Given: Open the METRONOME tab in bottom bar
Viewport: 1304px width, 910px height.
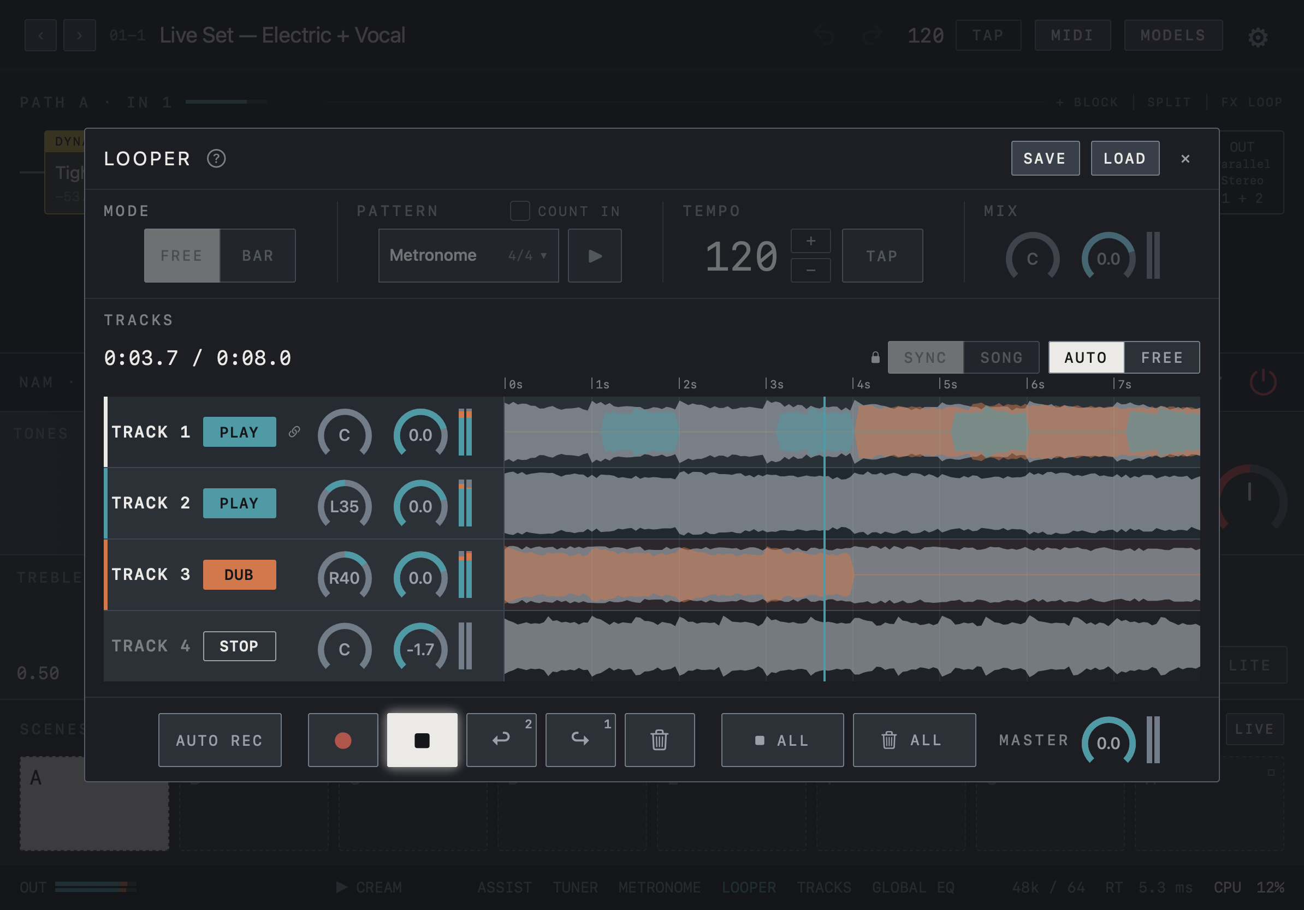Looking at the screenshot, I should pos(660,887).
